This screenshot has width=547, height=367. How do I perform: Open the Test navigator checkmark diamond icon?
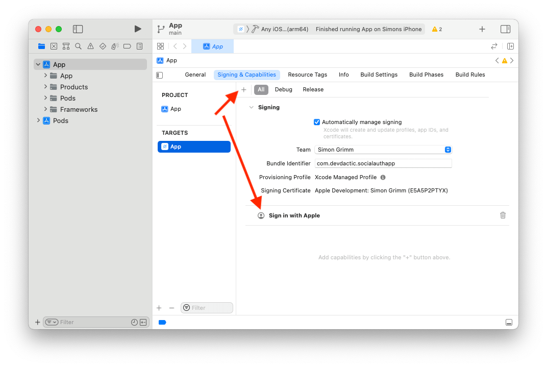click(103, 46)
